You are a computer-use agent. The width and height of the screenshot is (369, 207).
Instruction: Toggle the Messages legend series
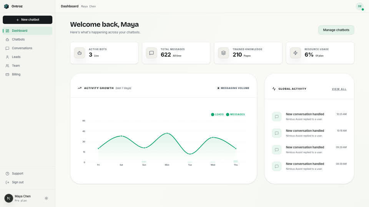(x=235, y=115)
